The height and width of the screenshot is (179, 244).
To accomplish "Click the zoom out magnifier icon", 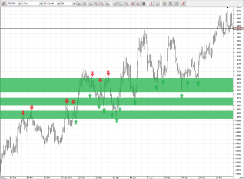I will (x=90, y=3).
